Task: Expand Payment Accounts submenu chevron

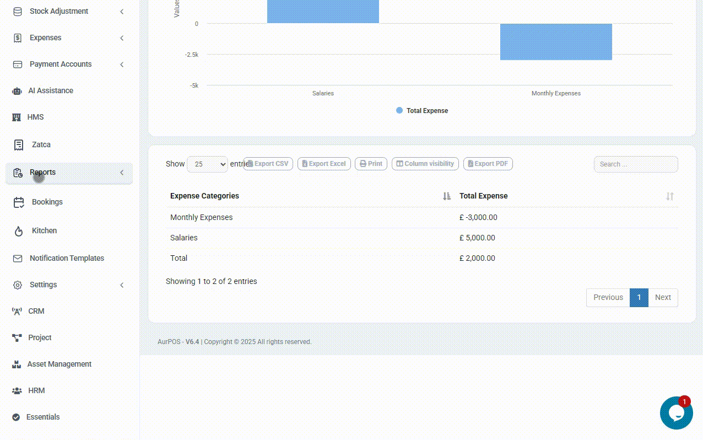Action: (122, 64)
